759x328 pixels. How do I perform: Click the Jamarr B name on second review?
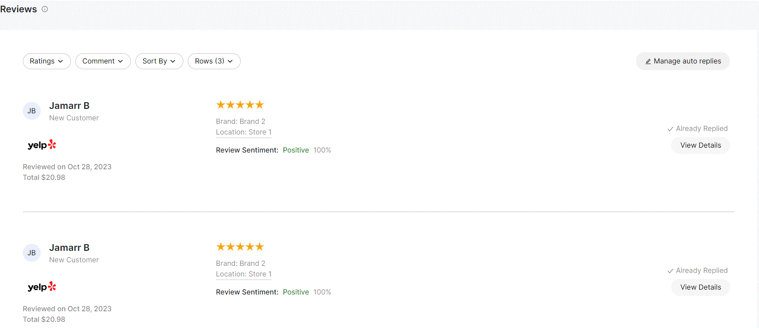pos(69,248)
